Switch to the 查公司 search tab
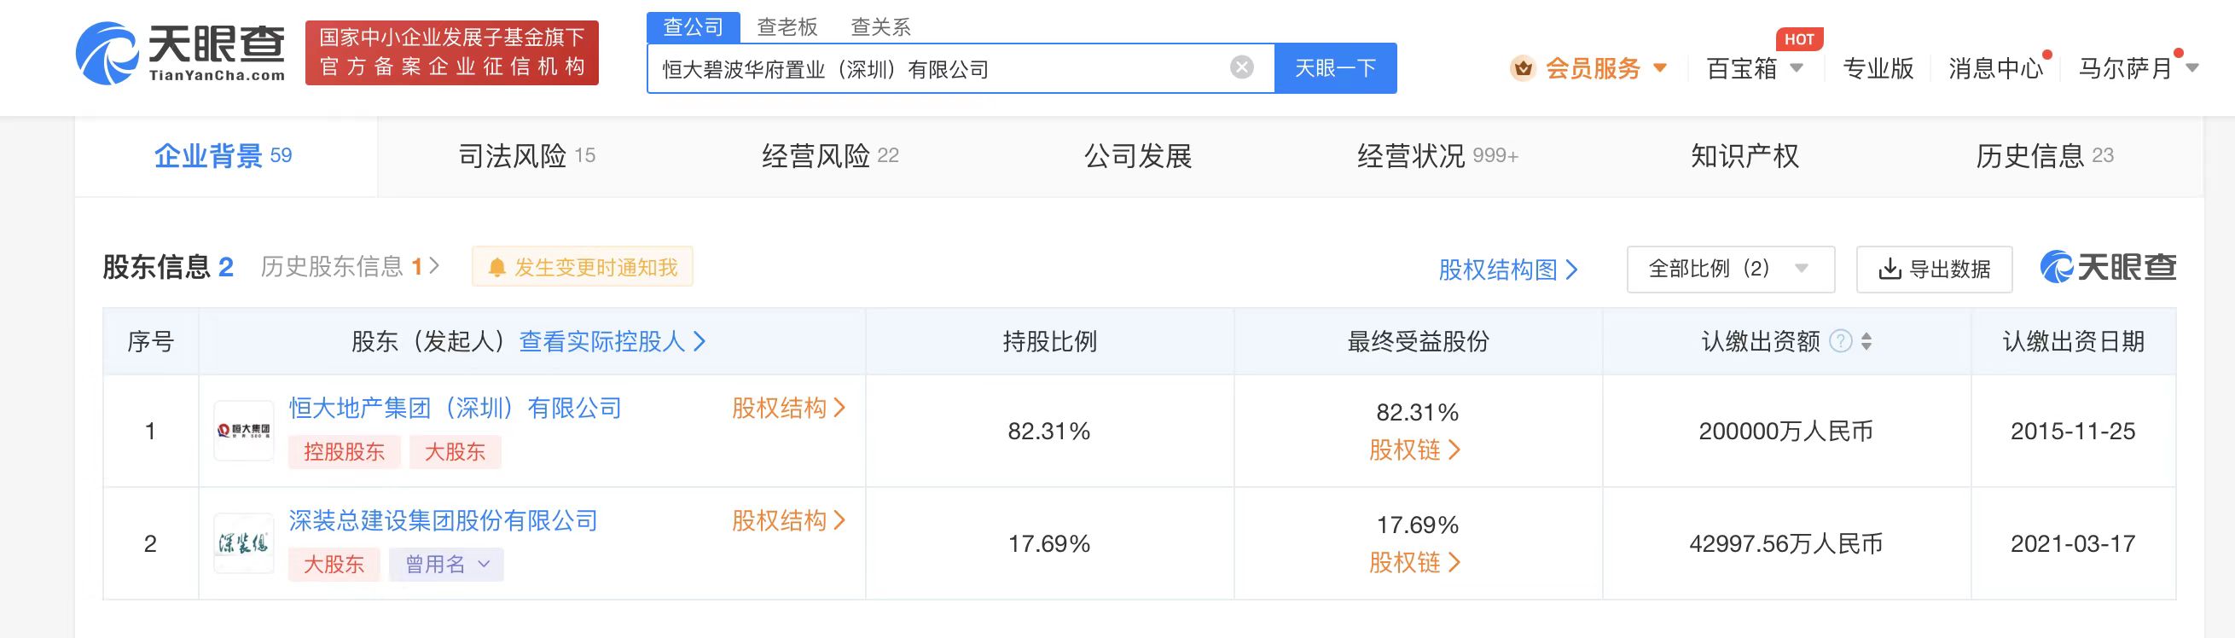This screenshot has height=638, width=2235. [694, 27]
